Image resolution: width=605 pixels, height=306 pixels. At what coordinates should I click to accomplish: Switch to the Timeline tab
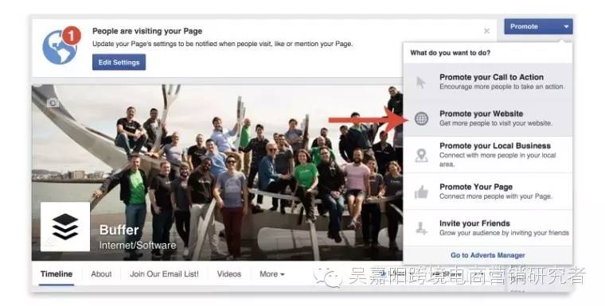pos(57,274)
